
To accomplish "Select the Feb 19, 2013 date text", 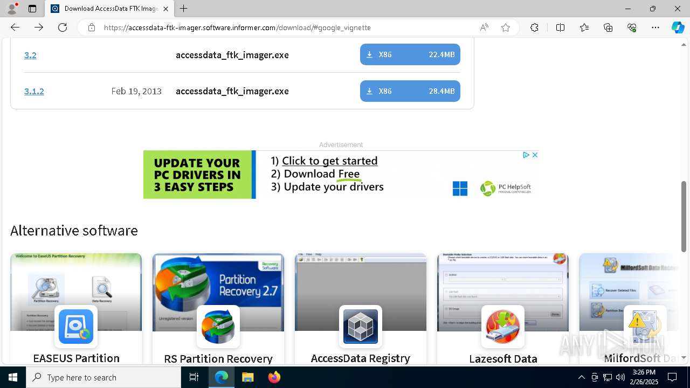I will [136, 91].
